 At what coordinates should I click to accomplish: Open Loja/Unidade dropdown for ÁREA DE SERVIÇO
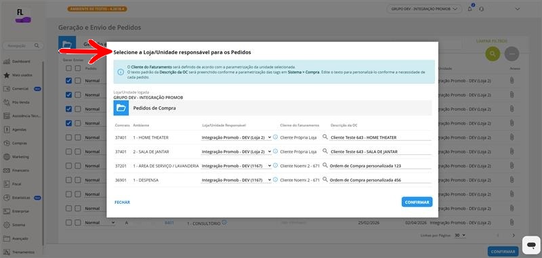pyautogui.click(x=236, y=166)
